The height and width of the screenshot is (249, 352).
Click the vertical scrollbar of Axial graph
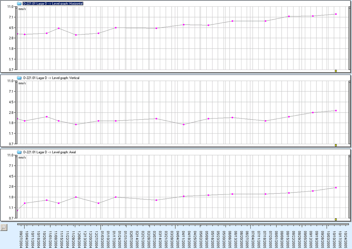point(348,186)
